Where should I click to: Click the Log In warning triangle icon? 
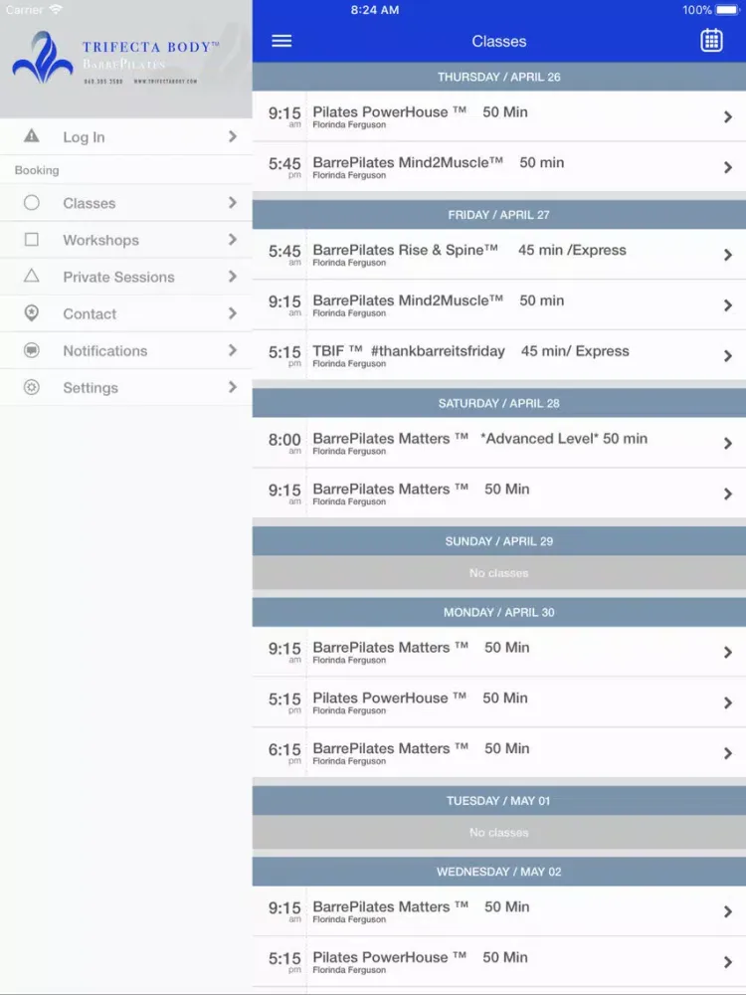pos(32,135)
